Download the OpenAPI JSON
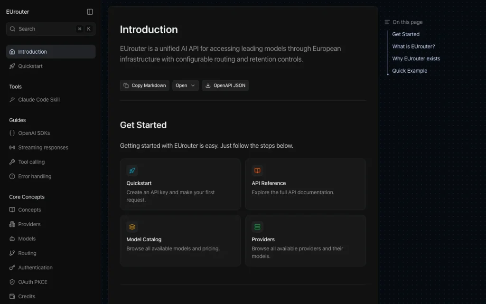The width and height of the screenshot is (486, 304). pyautogui.click(x=225, y=85)
